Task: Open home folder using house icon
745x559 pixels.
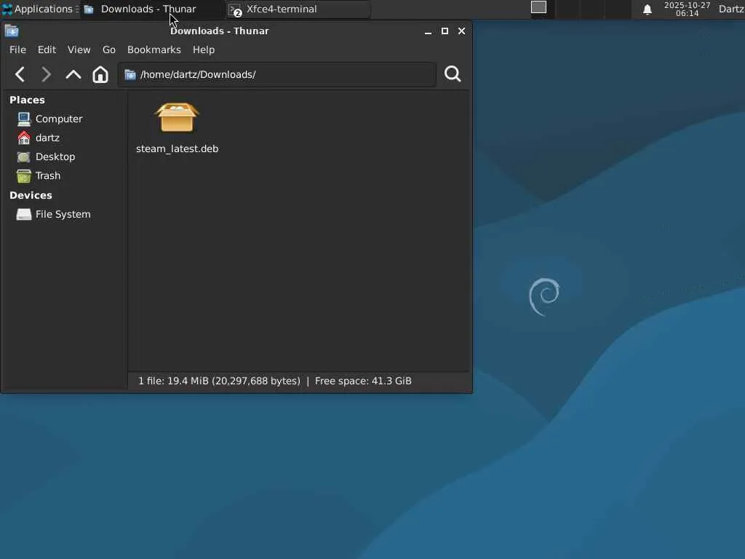Action: 100,75
